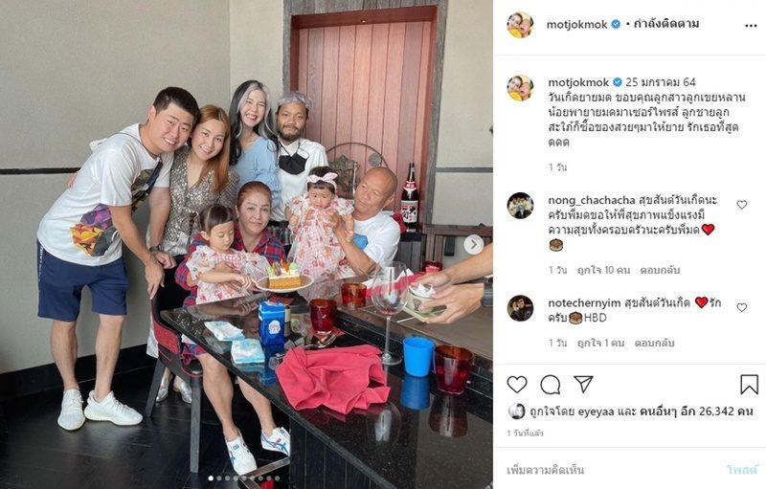Viewport: 766px width, 489px height.
Task: Click the โพสต์ post button
Action: click(741, 470)
